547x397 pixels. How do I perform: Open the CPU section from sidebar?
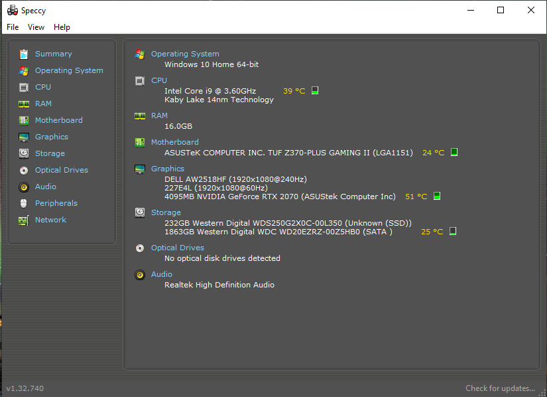43,87
